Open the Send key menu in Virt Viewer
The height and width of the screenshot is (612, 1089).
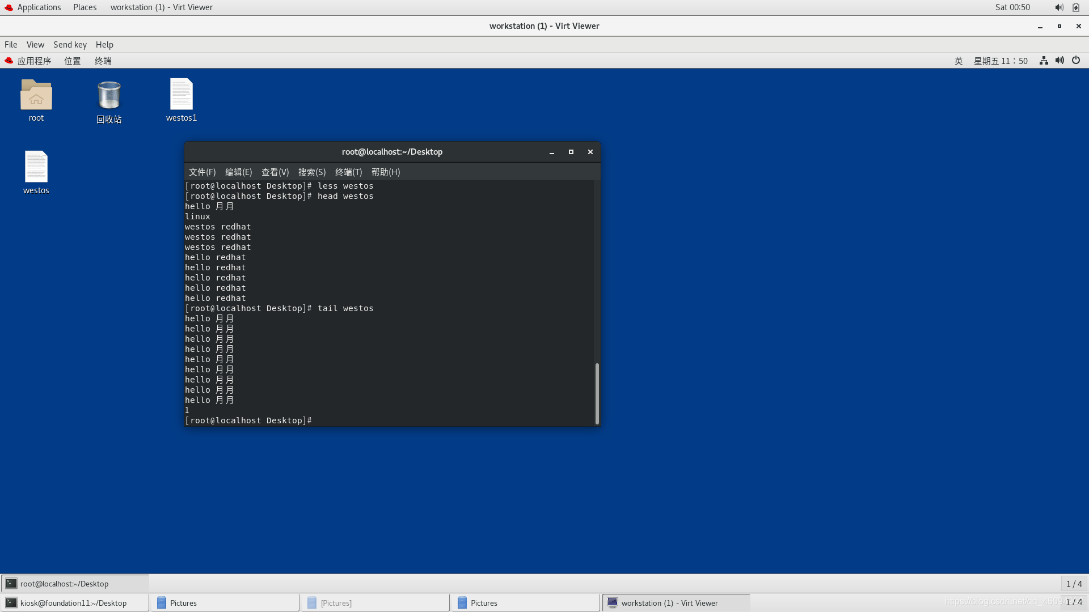[70, 44]
